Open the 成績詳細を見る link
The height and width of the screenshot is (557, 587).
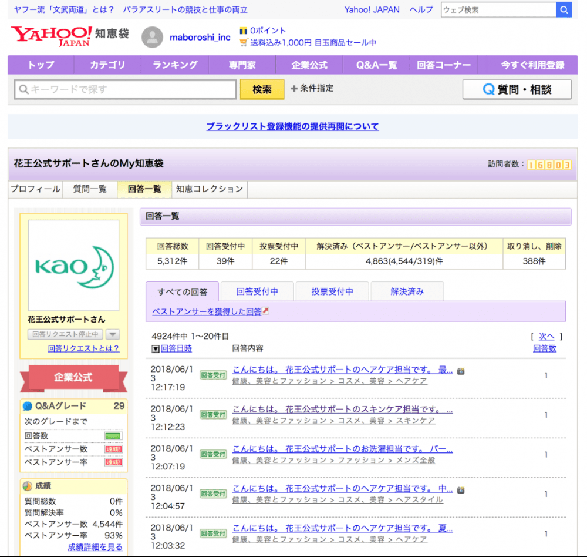click(95, 547)
